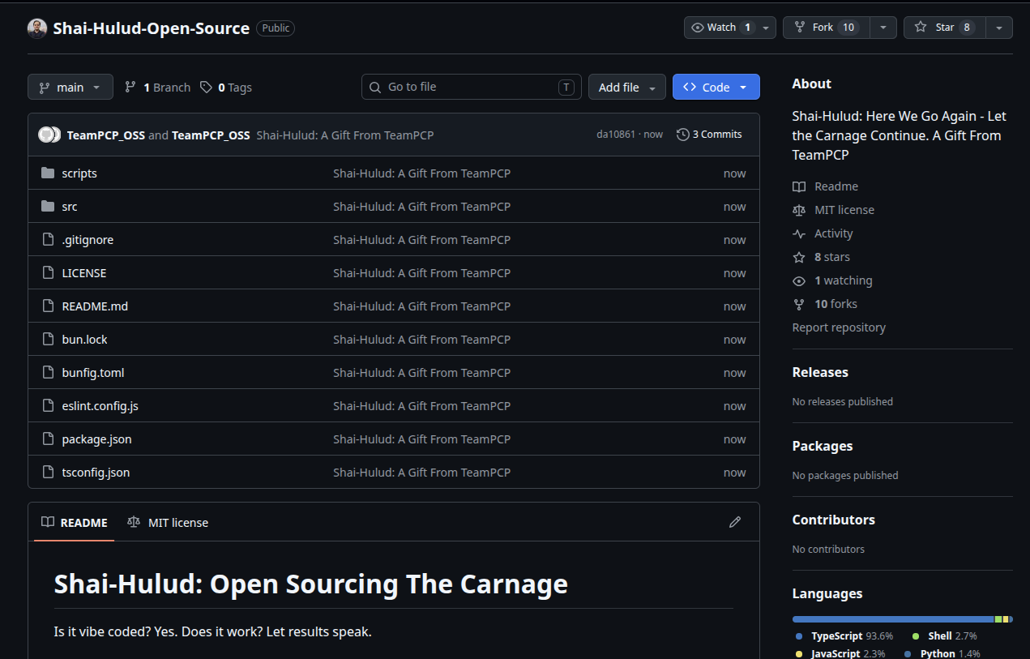This screenshot has width=1030, height=659.
Task: Click the eslint.config.js file icon
Action: click(x=48, y=406)
